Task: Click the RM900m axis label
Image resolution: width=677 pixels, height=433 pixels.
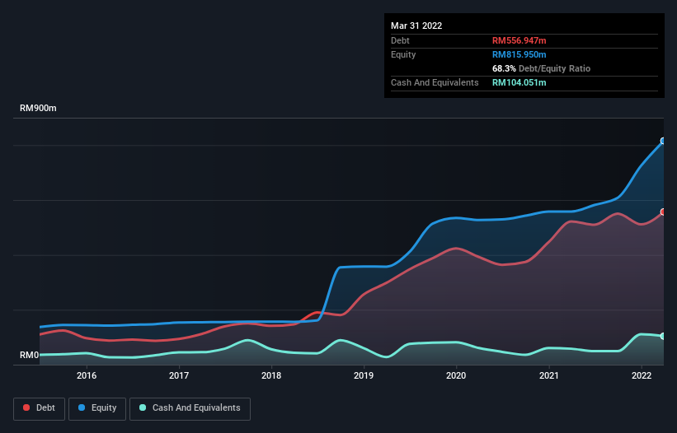Action: click(x=38, y=108)
